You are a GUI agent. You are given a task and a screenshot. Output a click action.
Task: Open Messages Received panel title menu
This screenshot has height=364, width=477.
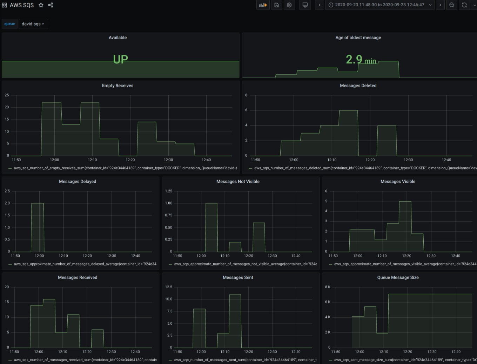tap(78, 277)
